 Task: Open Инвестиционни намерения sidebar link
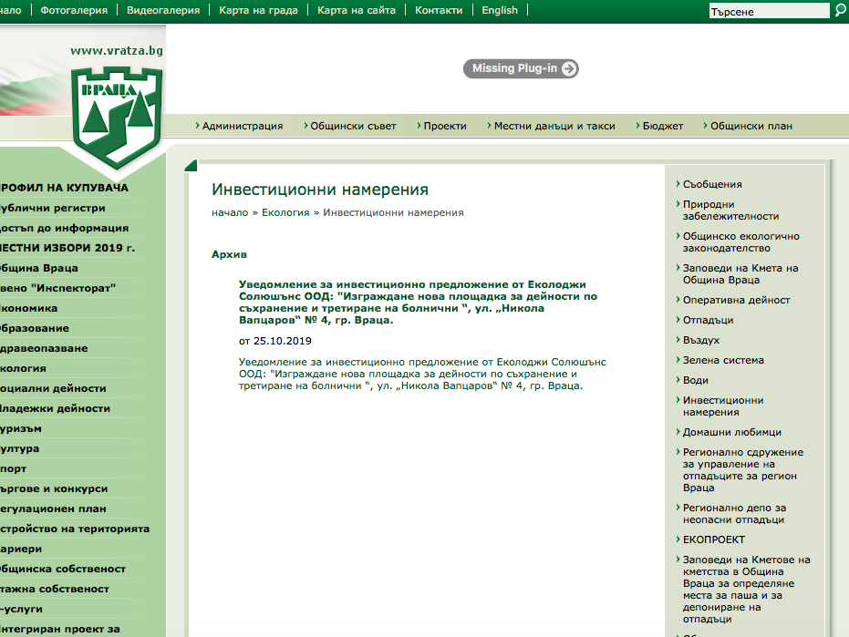coord(723,406)
